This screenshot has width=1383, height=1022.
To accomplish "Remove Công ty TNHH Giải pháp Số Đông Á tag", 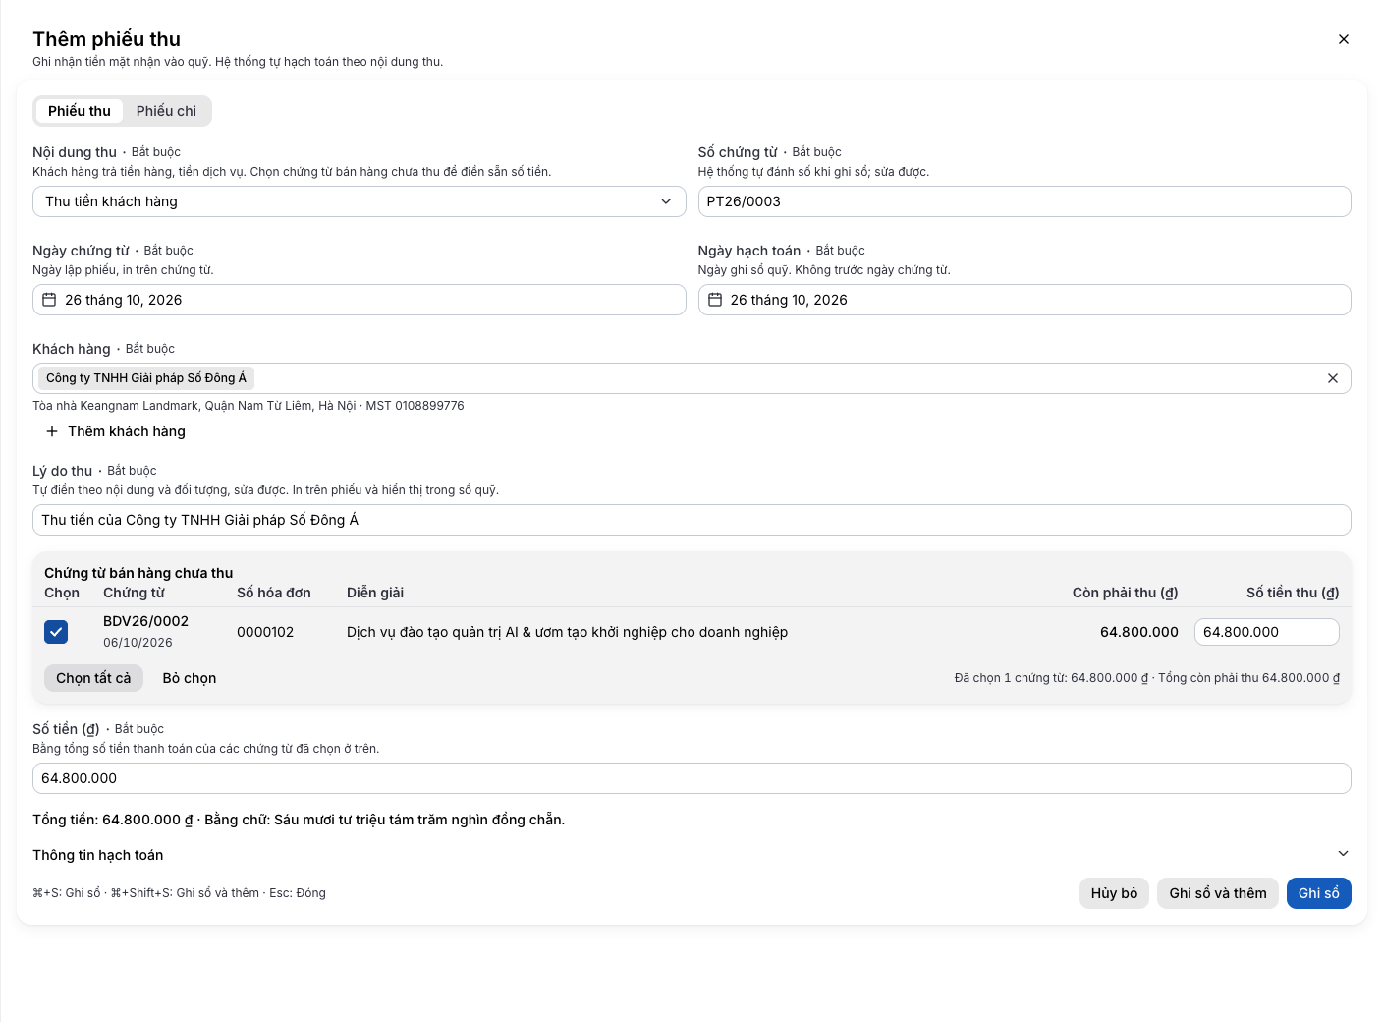I will [1332, 378].
